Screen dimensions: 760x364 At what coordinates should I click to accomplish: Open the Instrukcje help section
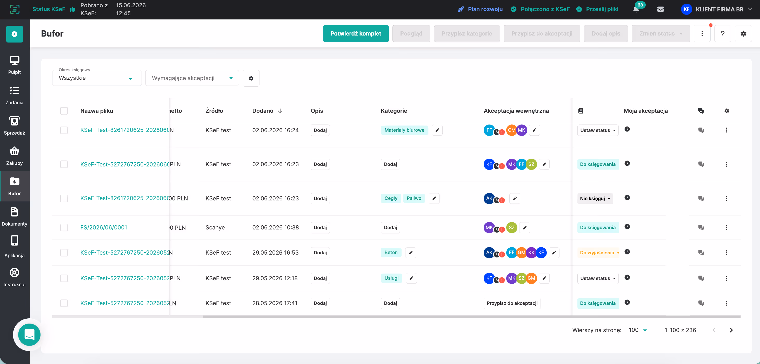(15, 277)
